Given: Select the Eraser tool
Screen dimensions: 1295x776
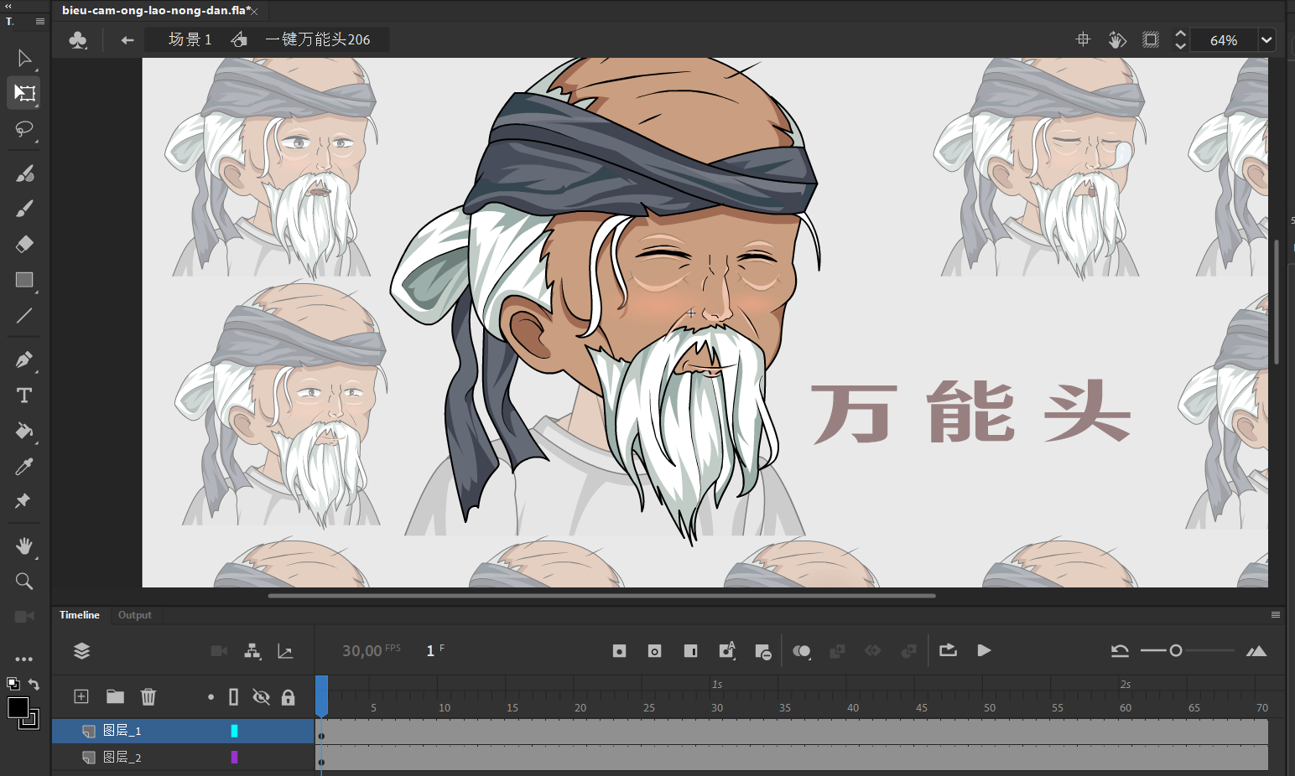Looking at the screenshot, I should pyautogui.click(x=23, y=244).
